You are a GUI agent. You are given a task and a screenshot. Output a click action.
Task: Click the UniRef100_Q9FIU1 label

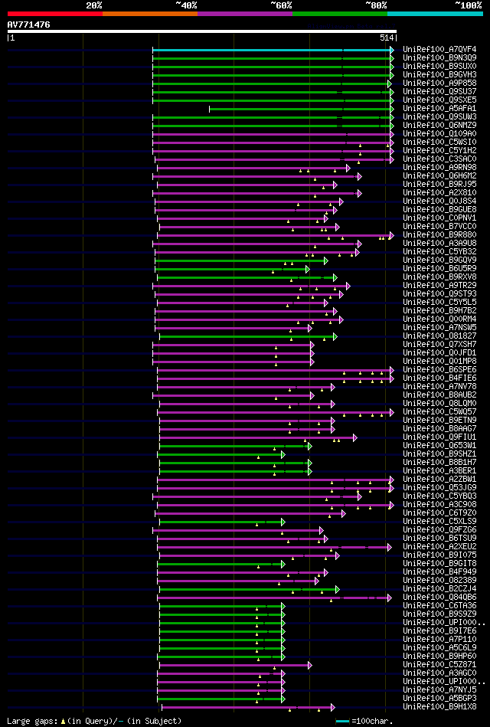440,437
